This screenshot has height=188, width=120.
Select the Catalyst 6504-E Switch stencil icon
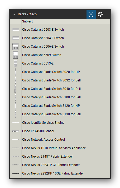(16, 38)
